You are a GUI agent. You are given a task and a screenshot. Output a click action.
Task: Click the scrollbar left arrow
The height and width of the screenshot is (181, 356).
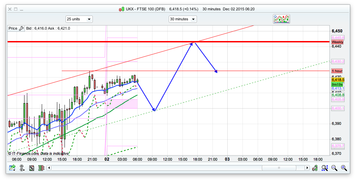click(x=49, y=168)
